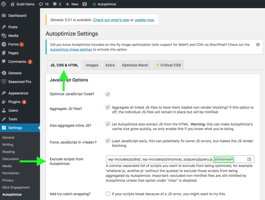Screen dimensions: 265x200
Task: Open Autoptimize settings submenu
Action: pos(12,194)
